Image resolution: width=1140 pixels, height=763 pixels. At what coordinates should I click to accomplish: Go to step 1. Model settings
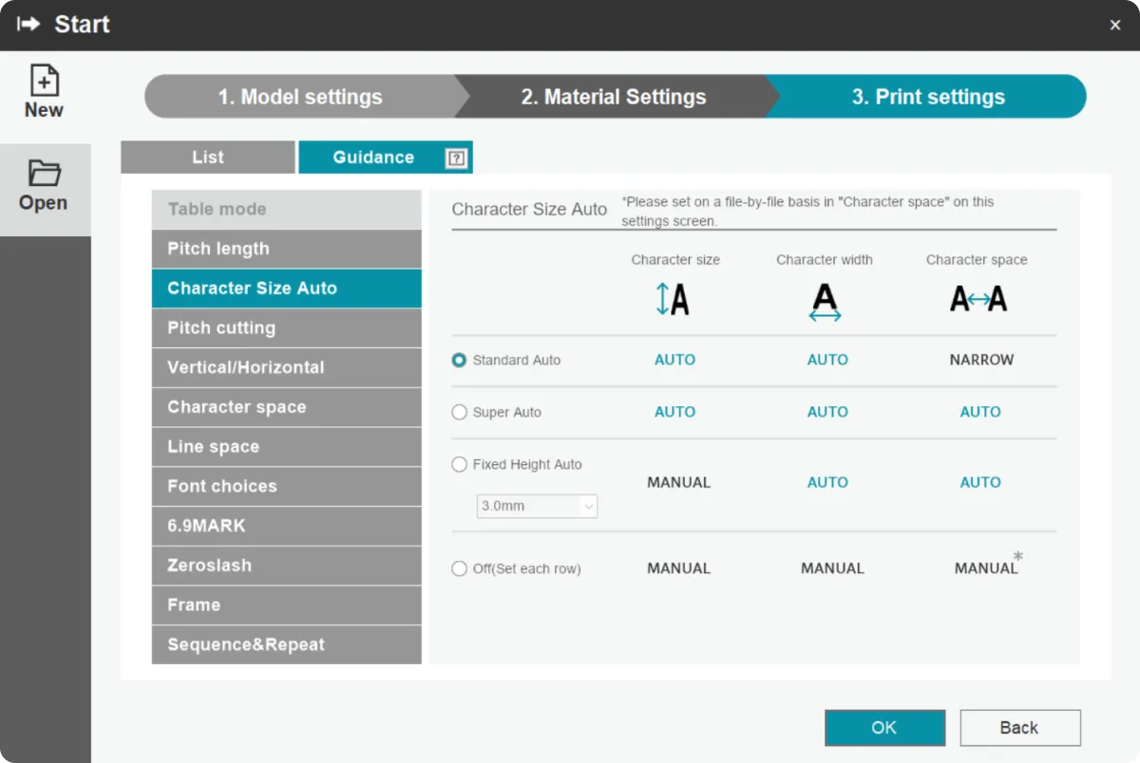tap(300, 97)
